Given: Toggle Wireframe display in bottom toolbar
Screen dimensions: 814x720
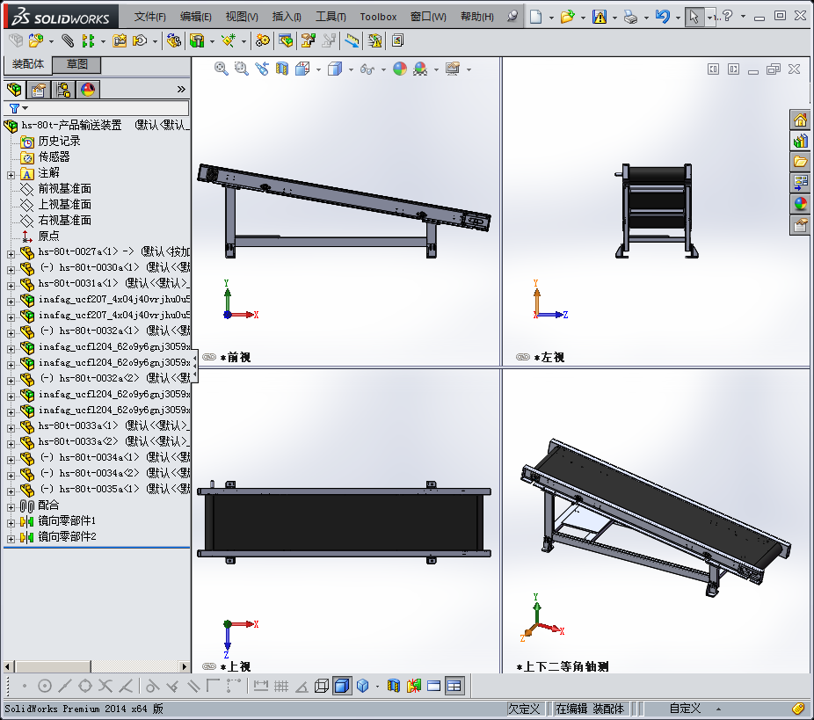Looking at the screenshot, I should coord(322,686).
